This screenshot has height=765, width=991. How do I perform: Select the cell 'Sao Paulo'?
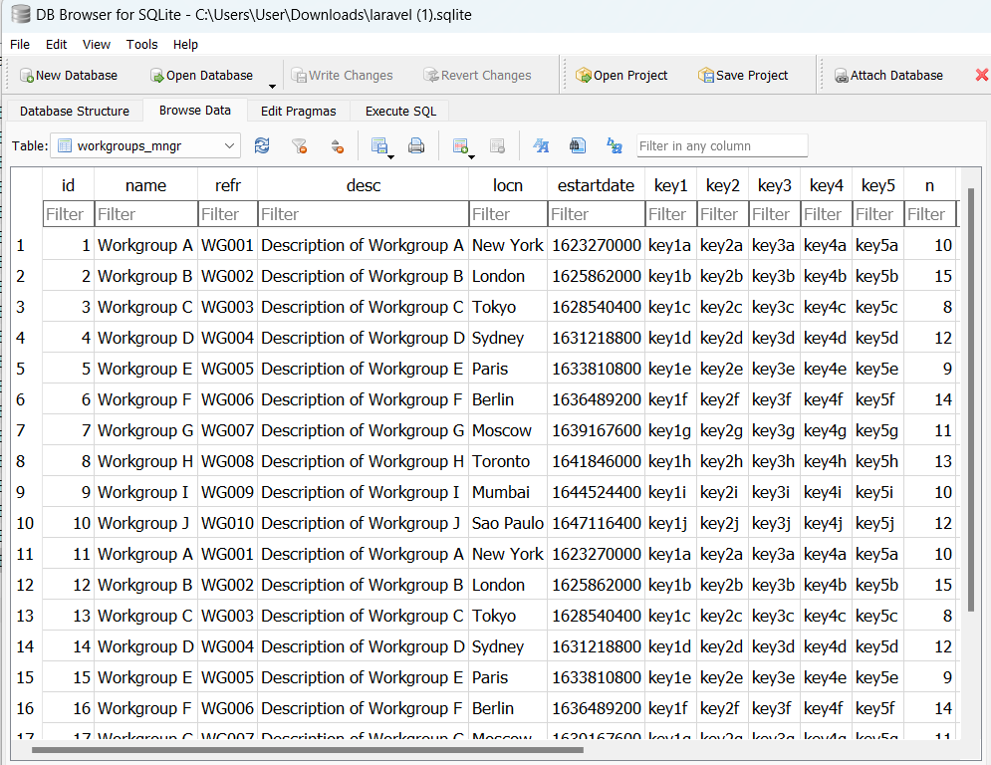tap(508, 524)
